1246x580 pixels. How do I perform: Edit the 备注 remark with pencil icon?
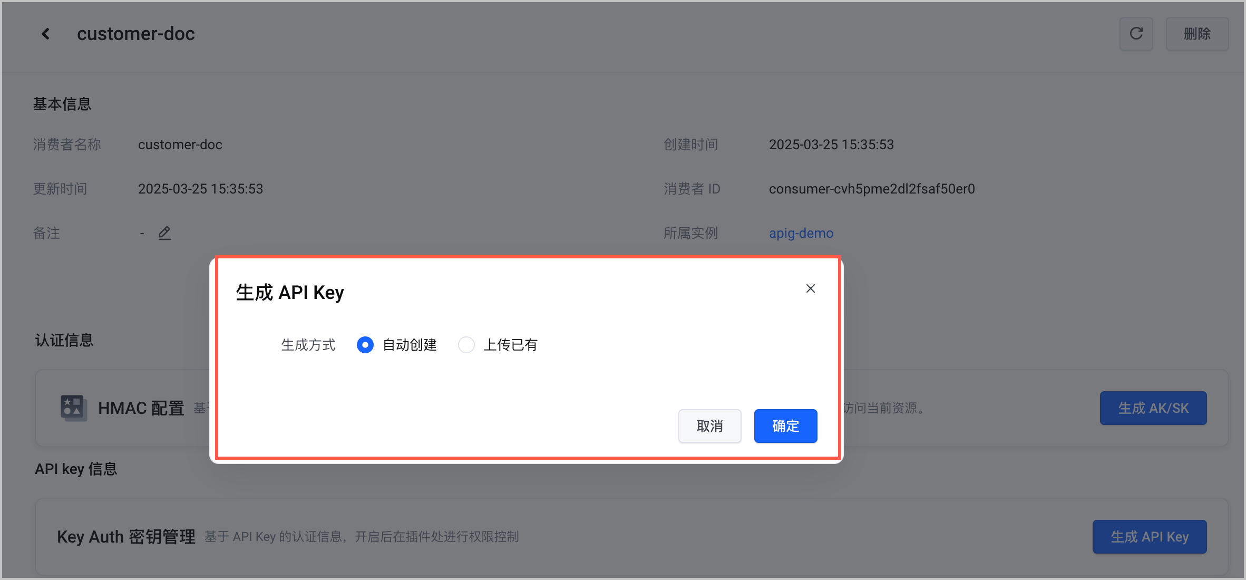[164, 233]
